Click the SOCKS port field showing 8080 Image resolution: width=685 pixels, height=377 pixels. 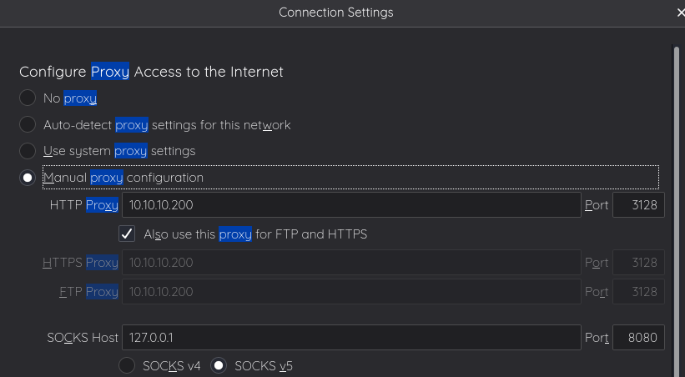638,338
